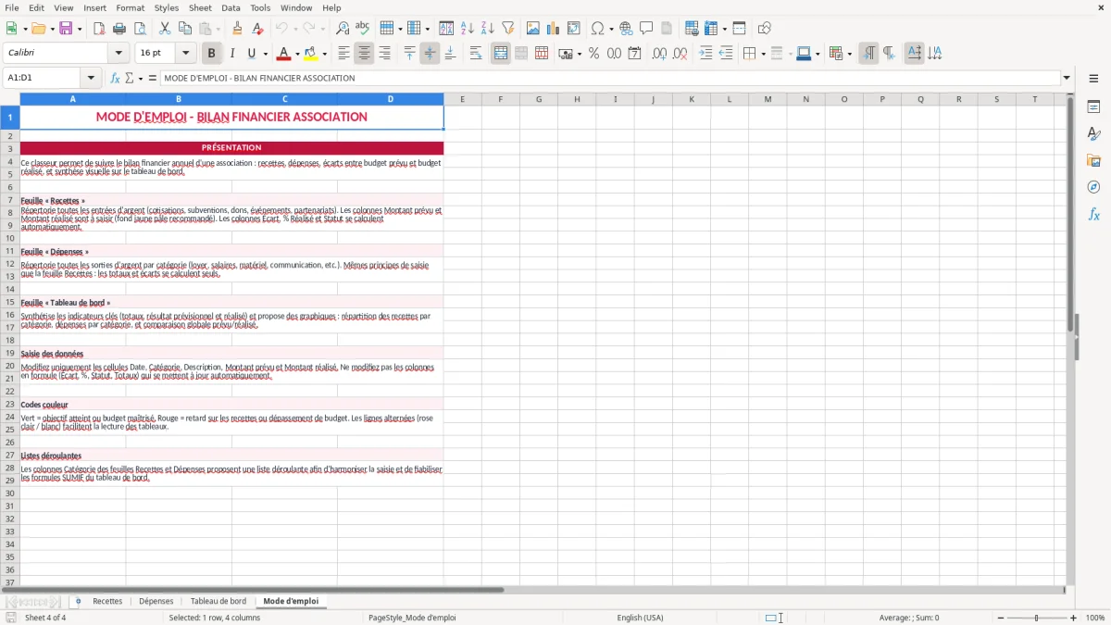Format as date
The image size is (1111, 625).
click(634, 54)
